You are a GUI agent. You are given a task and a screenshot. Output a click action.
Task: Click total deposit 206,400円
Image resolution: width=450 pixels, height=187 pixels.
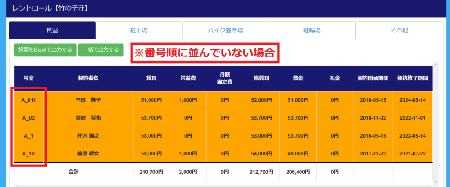pyautogui.click(x=298, y=172)
